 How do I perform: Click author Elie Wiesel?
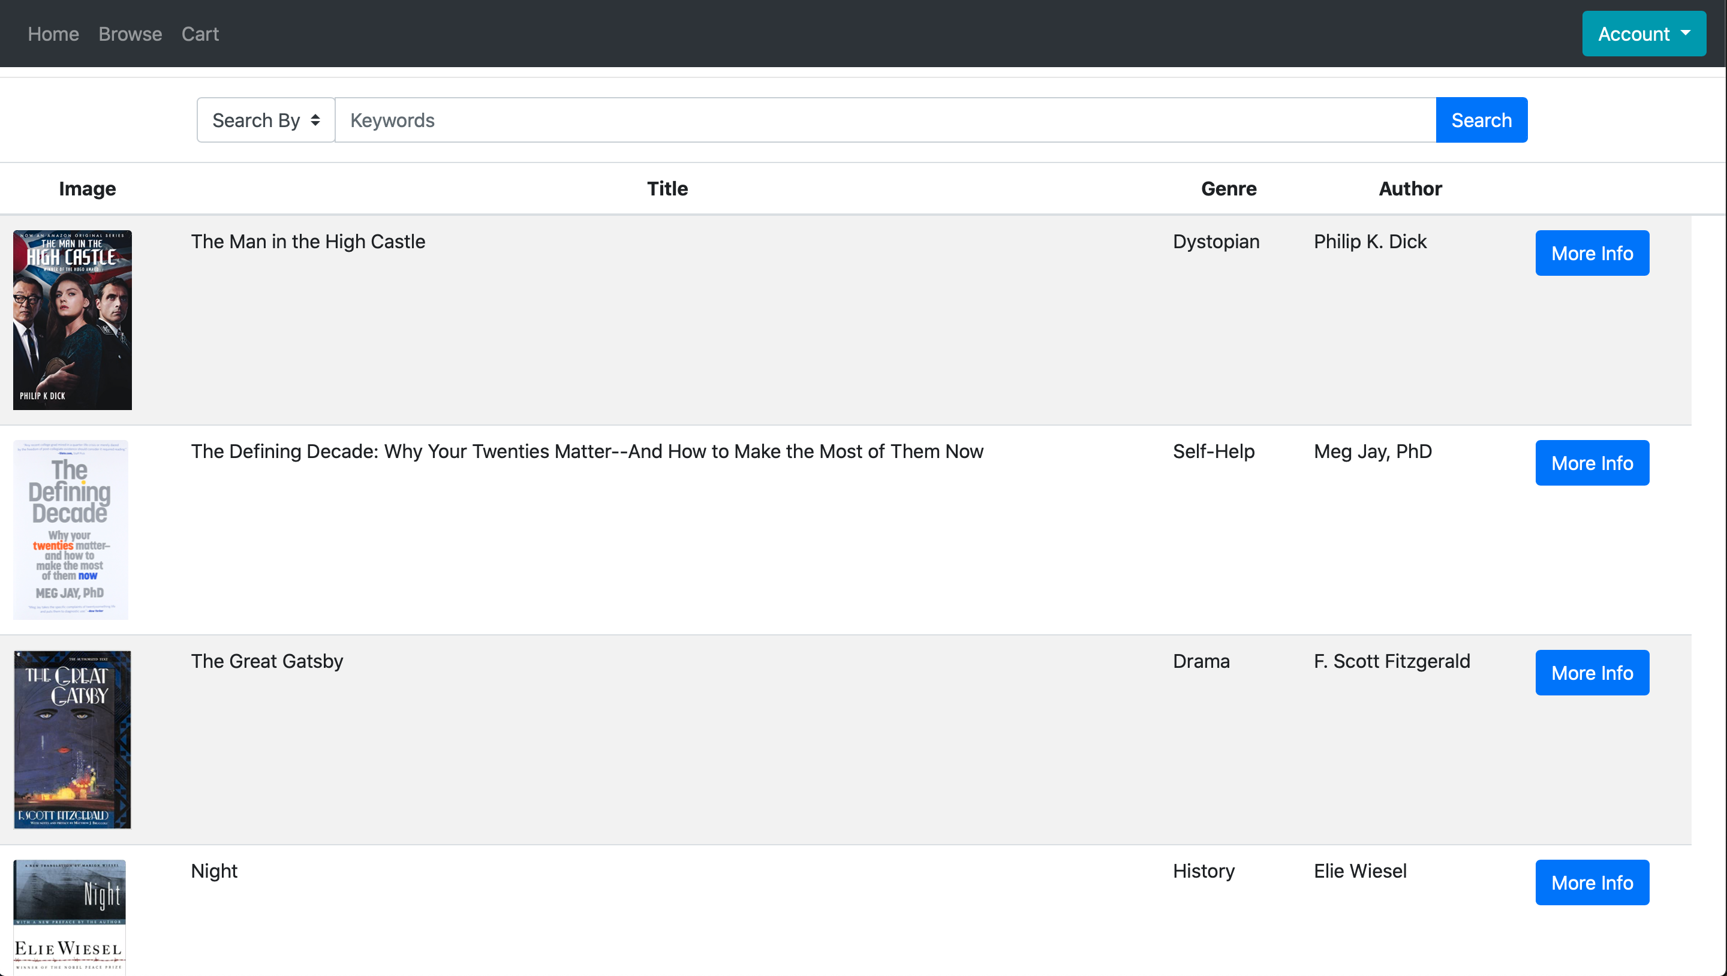tap(1359, 870)
